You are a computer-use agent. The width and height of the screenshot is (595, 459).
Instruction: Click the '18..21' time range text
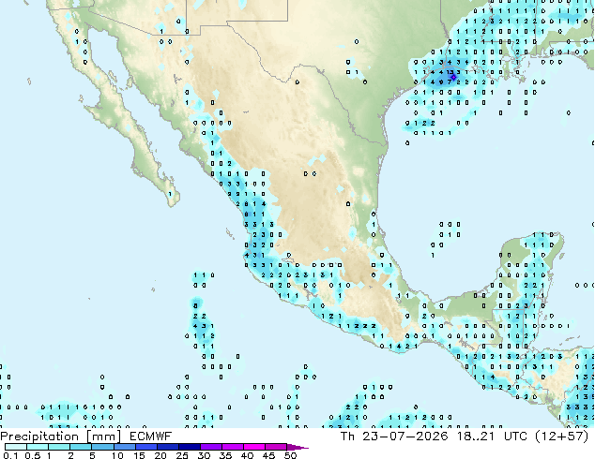point(476,437)
